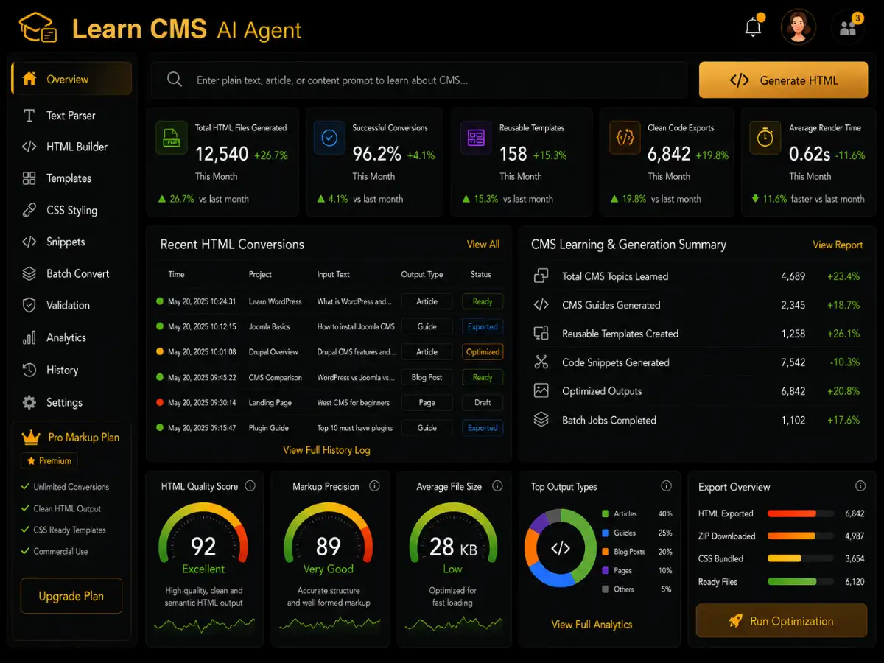
Task: Open the Text Parser section
Action: [x=71, y=115]
